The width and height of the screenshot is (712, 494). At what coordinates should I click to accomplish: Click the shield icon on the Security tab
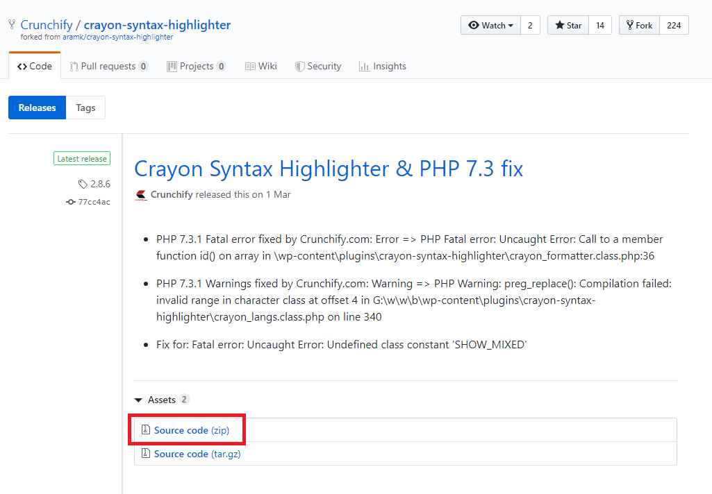pyautogui.click(x=299, y=67)
